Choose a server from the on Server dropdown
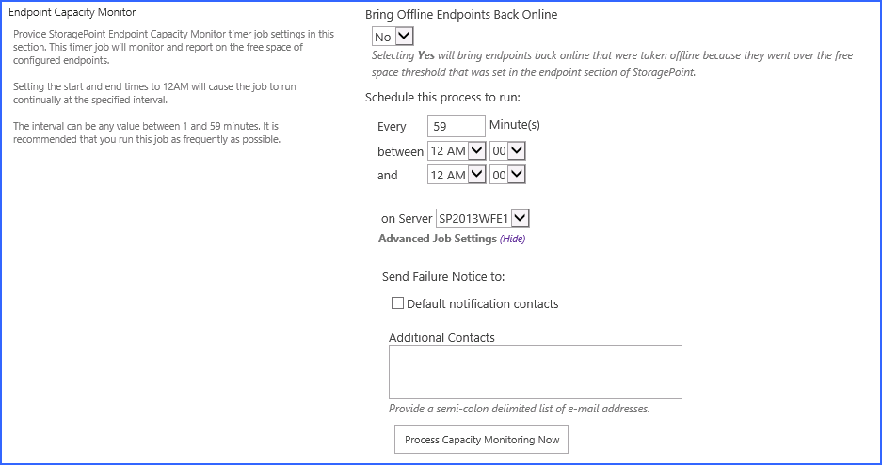Screen dimensions: 882x465 pos(483,218)
